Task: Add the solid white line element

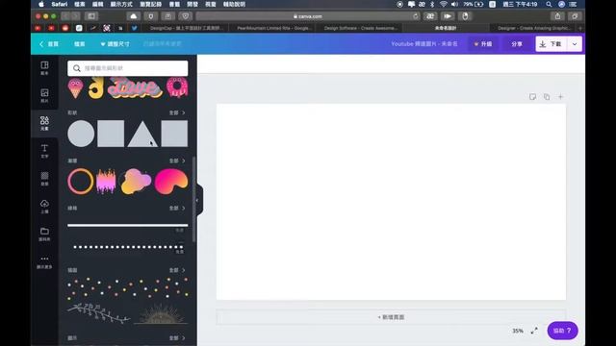Action: click(128, 225)
